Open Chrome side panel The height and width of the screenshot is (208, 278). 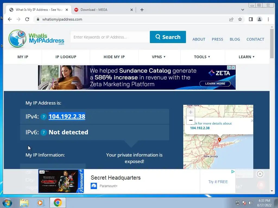pyautogui.click(x=251, y=19)
